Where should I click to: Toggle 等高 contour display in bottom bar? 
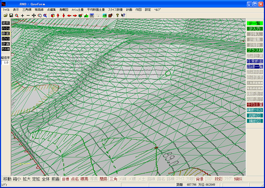click(94, 179)
